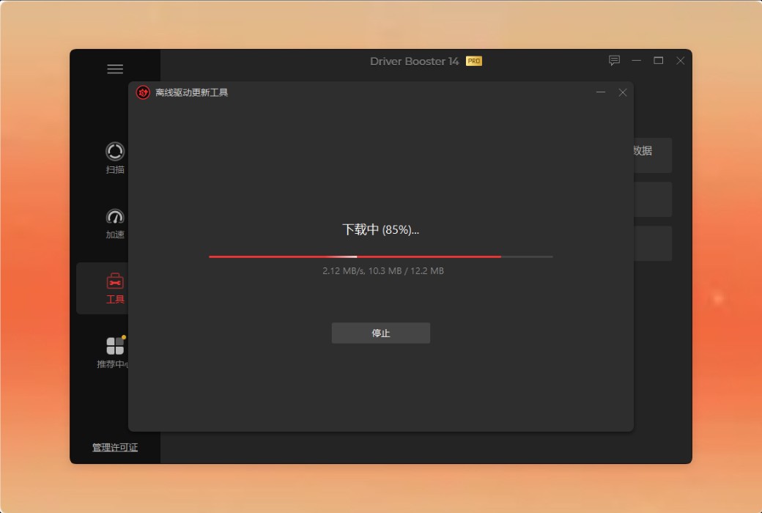Click the 离线驱动更新工具 dialog title

click(x=191, y=92)
